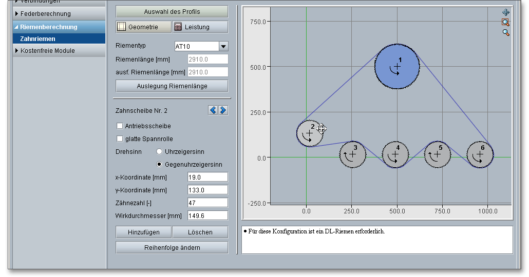Click the plain magnifier zoom icon
The height and width of the screenshot is (277, 529).
tap(506, 32)
